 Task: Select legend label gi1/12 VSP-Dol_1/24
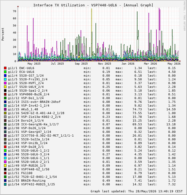[26, 98]
